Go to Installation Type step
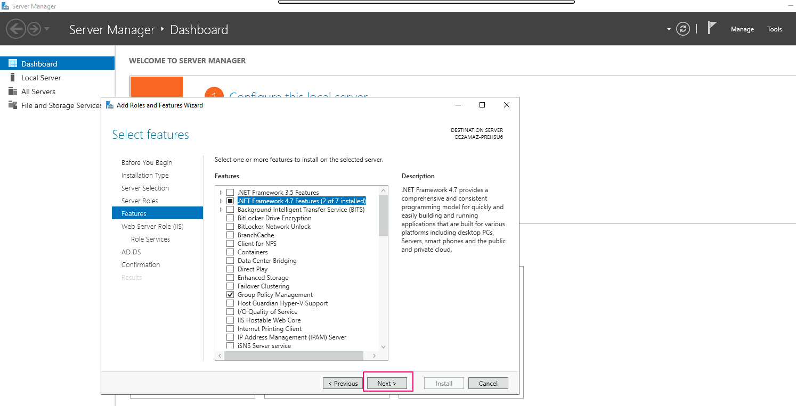 [145, 175]
